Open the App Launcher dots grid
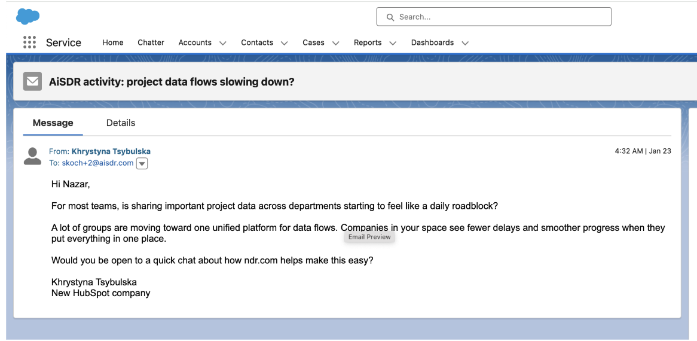Image resolution: width=697 pixels, height=341 pixels. point(29,42)
